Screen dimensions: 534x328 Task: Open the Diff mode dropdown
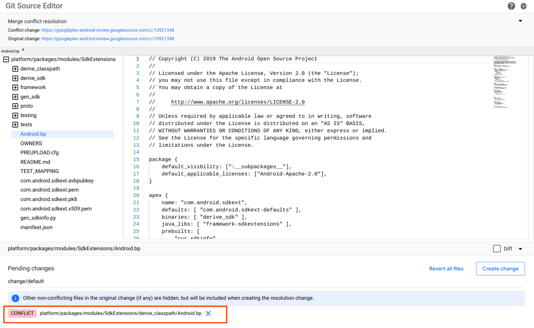coord(520,249)
